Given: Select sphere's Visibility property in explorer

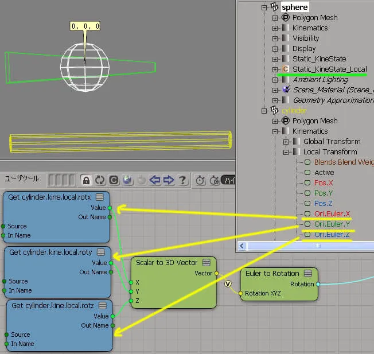Looking at the screenshot, I should 306,38.
